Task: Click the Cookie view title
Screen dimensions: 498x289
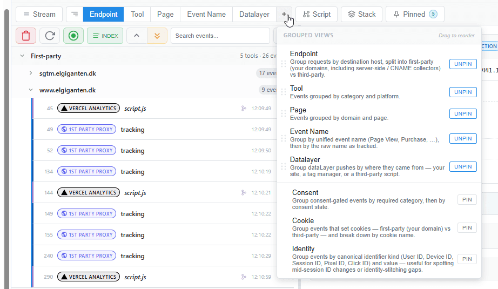Action: click(303, 220)
